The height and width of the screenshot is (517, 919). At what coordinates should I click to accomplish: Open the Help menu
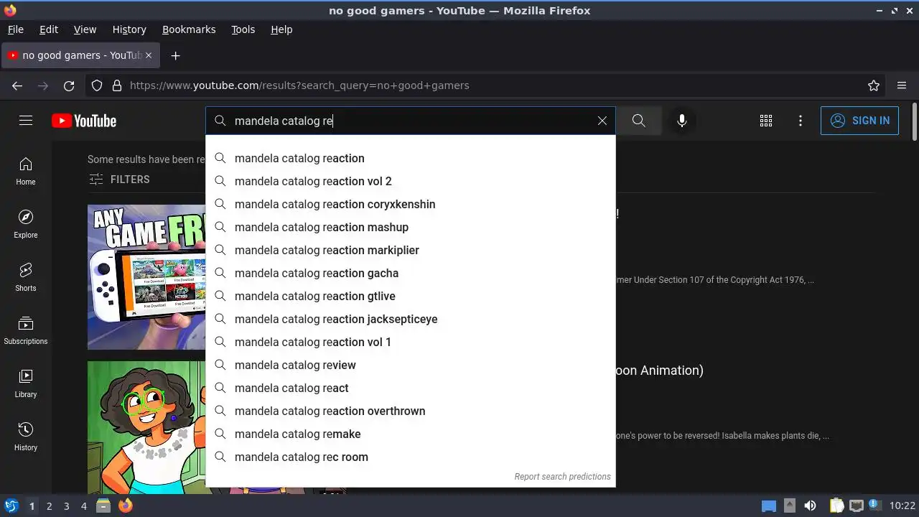pos(281,29)
